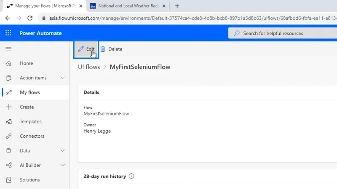Screen dimensions: 337x189
Task: Click the Details section heading
Action: [91, 92]
